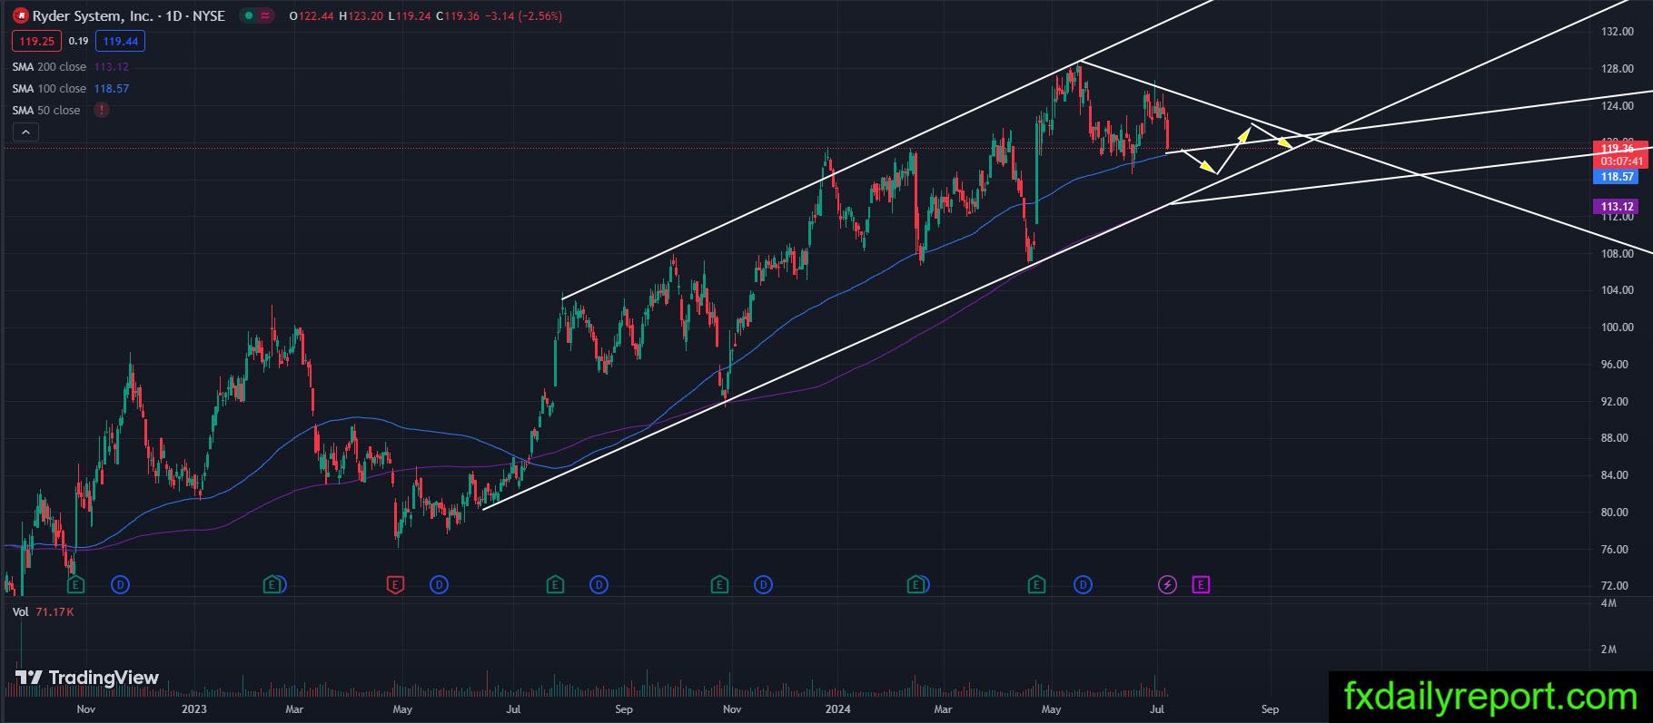Viewport: 1653px width, 723px height.
Task: Open the purple upcoming earnings marker
Action: [1201, 585]
